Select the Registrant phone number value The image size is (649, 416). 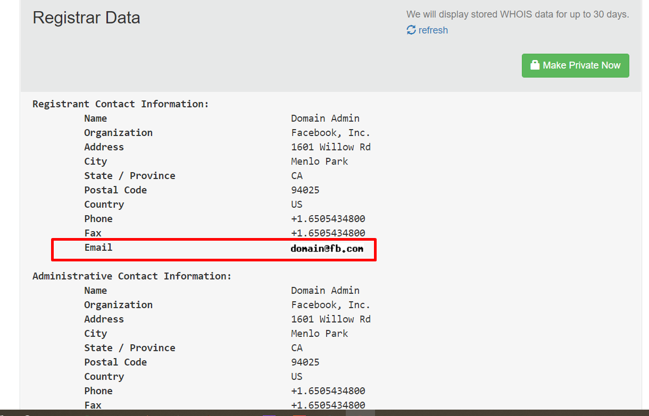[x=328, y=219]
